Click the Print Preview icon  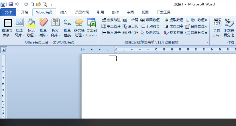[45, 4]
